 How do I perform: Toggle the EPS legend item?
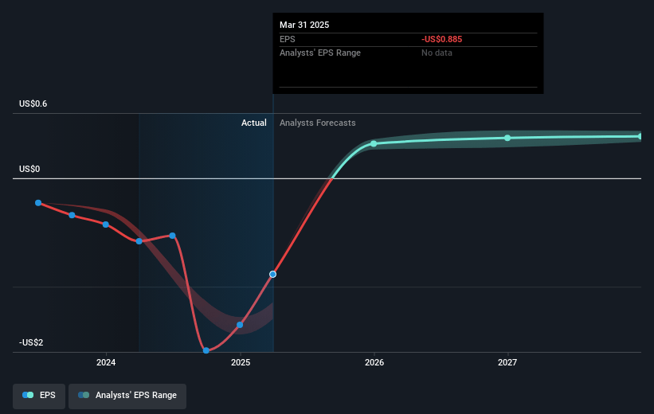point(39,396)
